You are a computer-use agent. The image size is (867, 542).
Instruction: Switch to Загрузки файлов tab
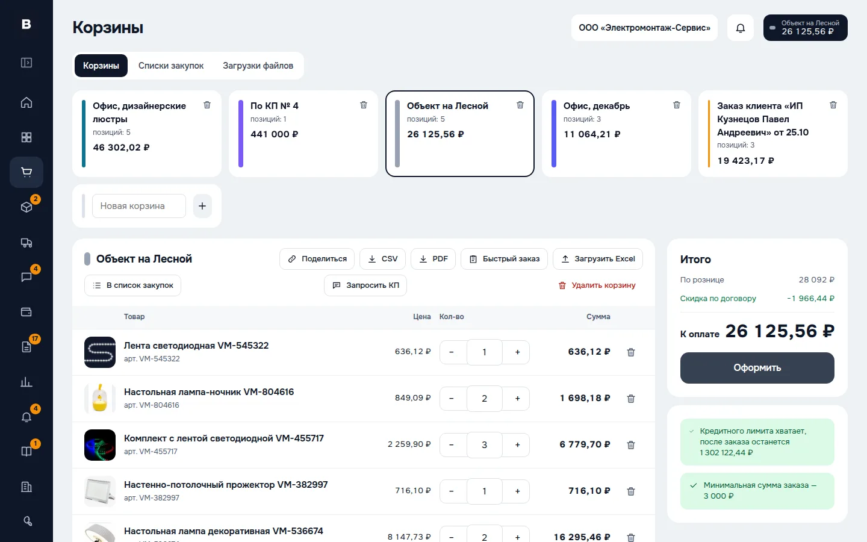(x=258, y=66)
